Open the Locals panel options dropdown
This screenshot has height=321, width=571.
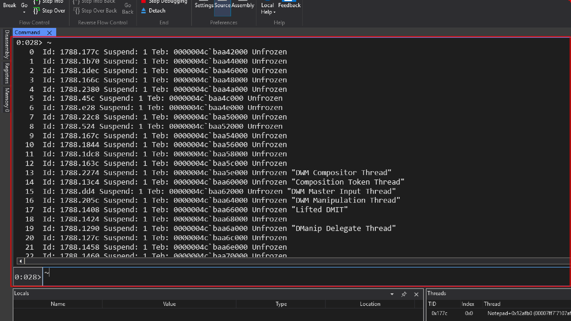coord(392,294)
